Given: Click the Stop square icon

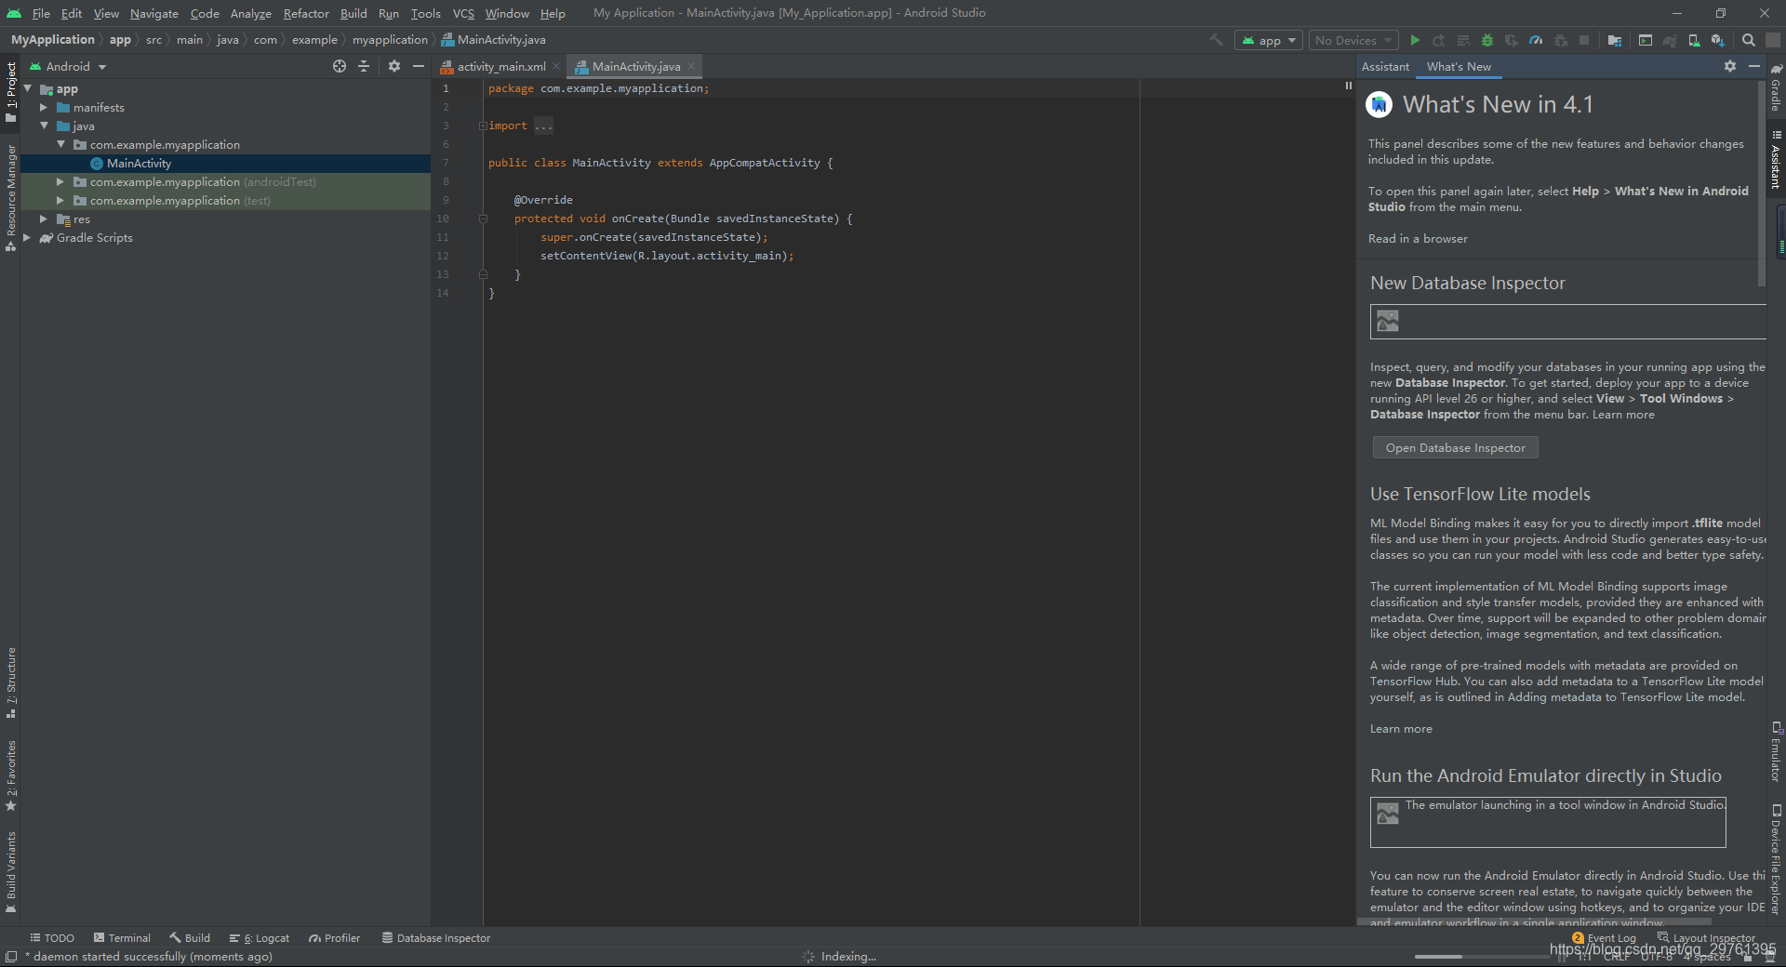Looking at the screenshot, I should click(x=1584, y=40).
